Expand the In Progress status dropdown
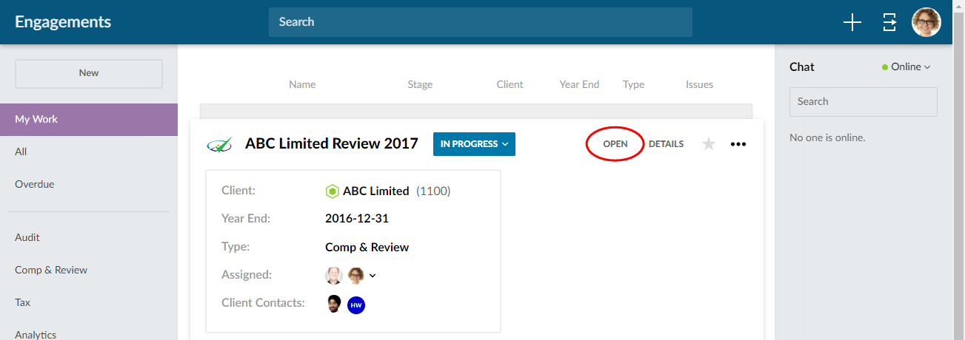The width and height of the screenshot is (965, 340). (474, 144)
